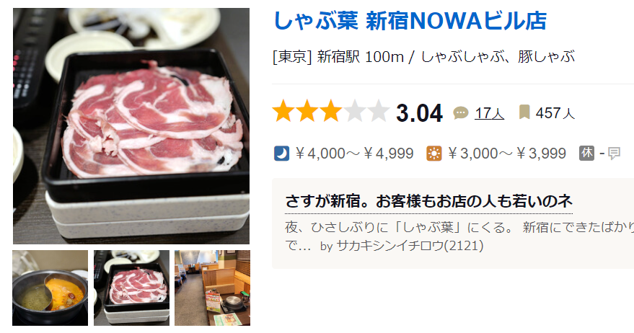Click reviewer name サカキシンイチロウ(2121)
634x333 pixels.
[x=410, y=246]
